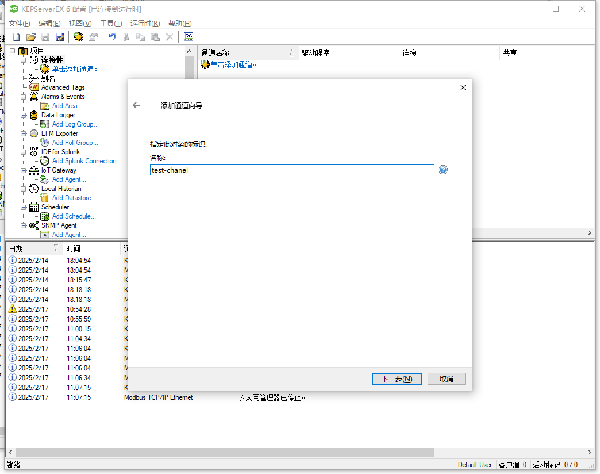Click the Copy toolbar icon
Viewport: 600px width, 474px height.
141,37
